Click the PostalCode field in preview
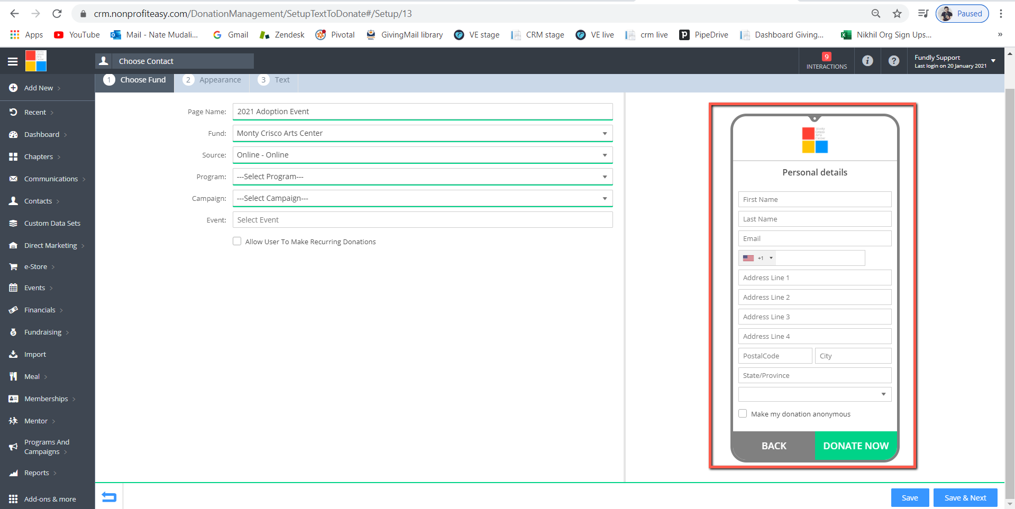This screenshot has width=1015, height=509. pyautogui.click(x=775, y=356)
